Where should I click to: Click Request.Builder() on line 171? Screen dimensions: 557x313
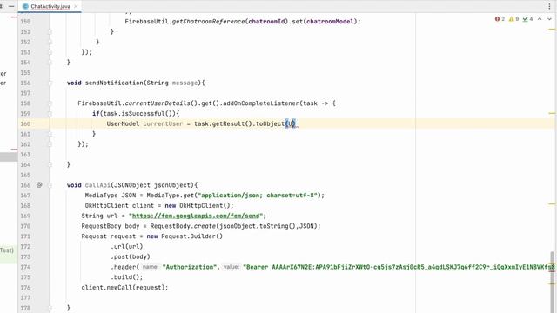pos(191,236)
